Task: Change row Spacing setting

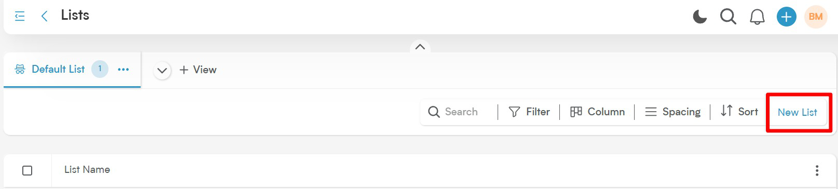Action: pyautogui.click(x=672, y=112)
